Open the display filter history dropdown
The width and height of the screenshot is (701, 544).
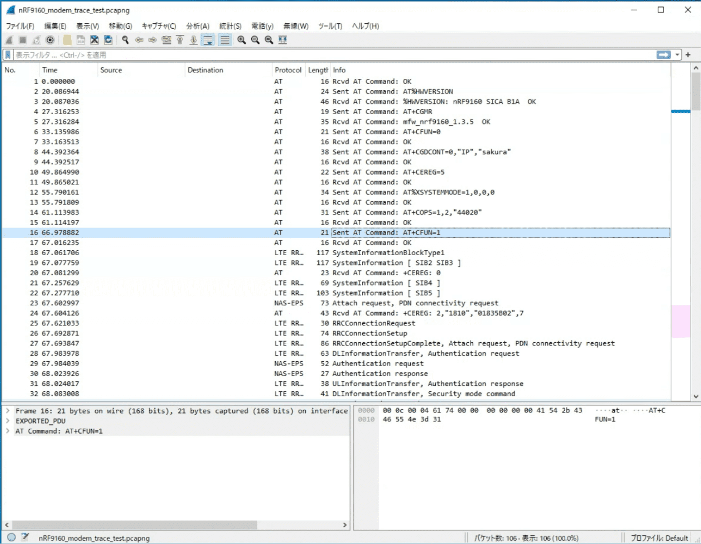click(x=677, y=55)
